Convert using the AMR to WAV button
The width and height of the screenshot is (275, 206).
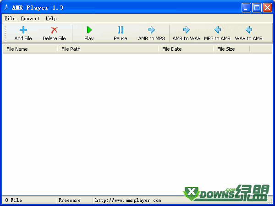pyautogui.click(x=187, y=33)
